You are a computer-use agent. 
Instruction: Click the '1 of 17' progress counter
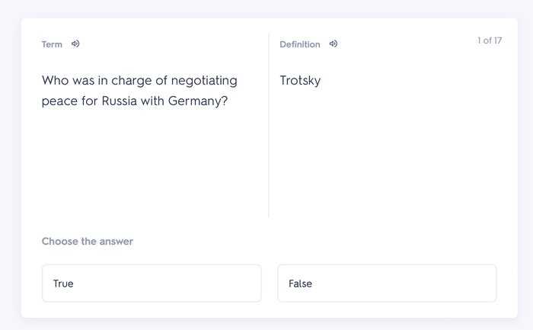pos(490,40)
